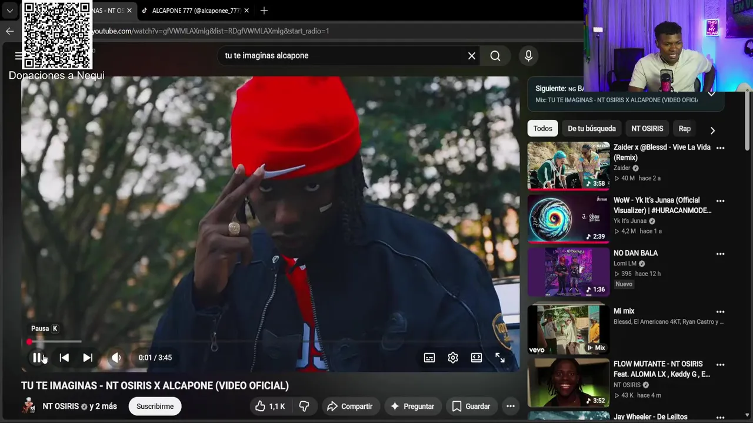Skip to the next video

(88, 357)
